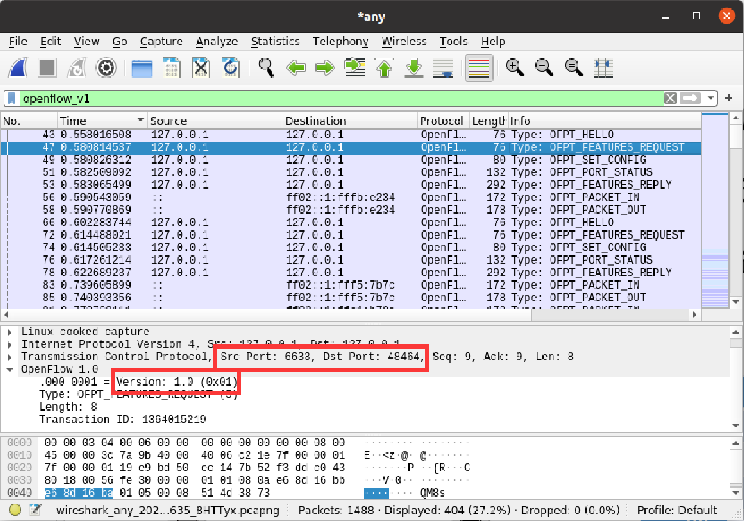This screenshot has width=744, height=521.
Task: Open the Edit menu
Action: point(51,41)
